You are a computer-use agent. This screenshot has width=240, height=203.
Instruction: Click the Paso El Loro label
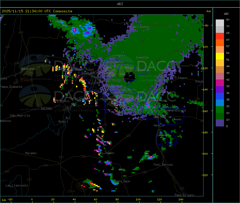click(184, 195)
